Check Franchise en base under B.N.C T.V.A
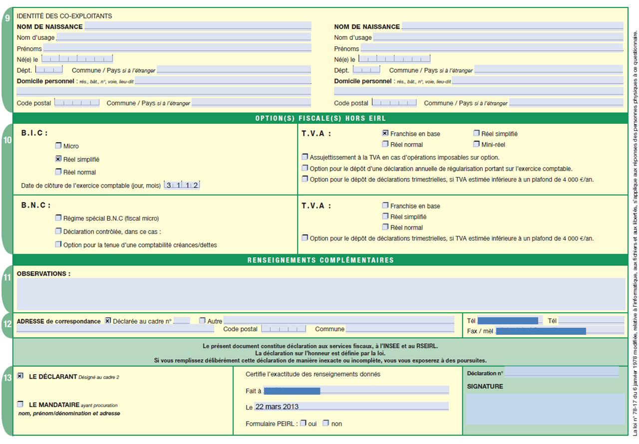This screenshot has width=639, height=444. tap(385, 206)
